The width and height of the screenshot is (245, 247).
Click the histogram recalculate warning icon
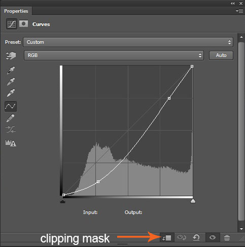(11, 143)
